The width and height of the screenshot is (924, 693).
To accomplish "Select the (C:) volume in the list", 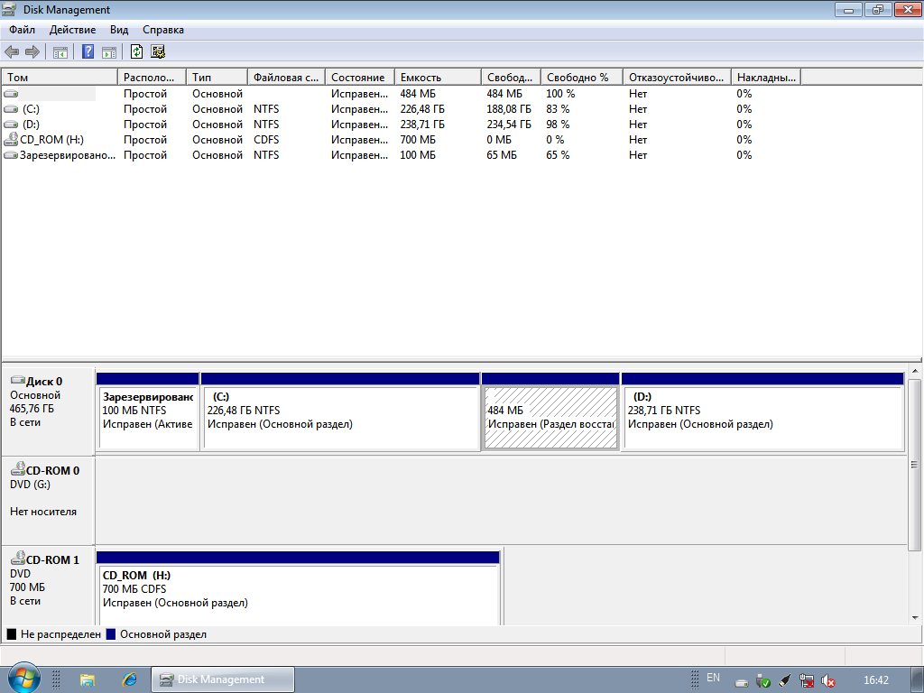I will point(32,109).
